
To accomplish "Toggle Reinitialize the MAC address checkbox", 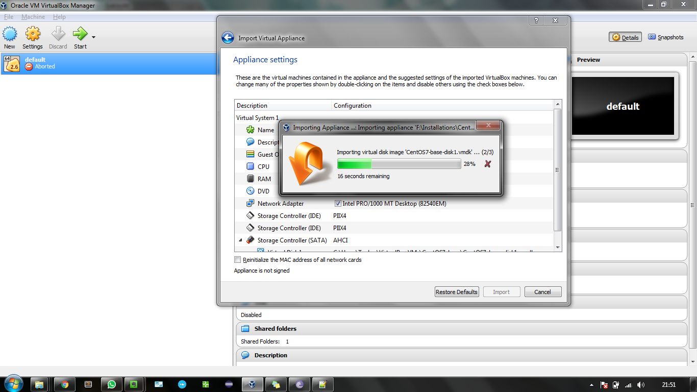I will pyautogui.click(x=237, y=260).
